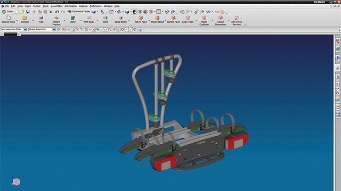Image resolution: width=341 pixels, height=191 pixels.
Task: Click the Pattern Feature button
Action: pyautogui.click(x=56, y=21)
